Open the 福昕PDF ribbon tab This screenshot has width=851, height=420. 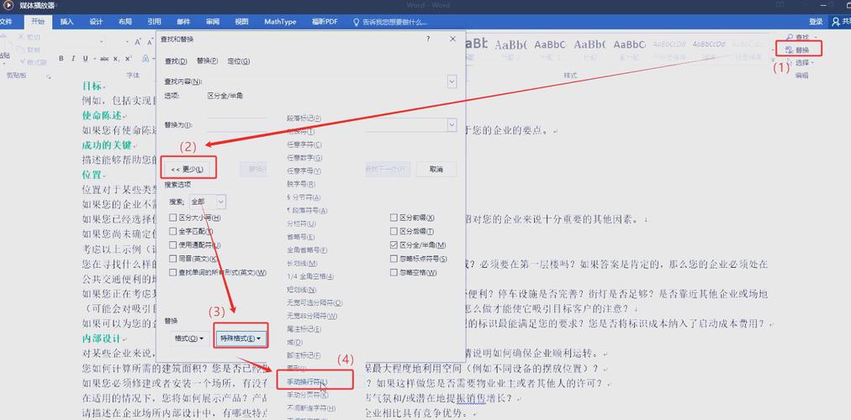pyautogui.click(x=325, y=22)
